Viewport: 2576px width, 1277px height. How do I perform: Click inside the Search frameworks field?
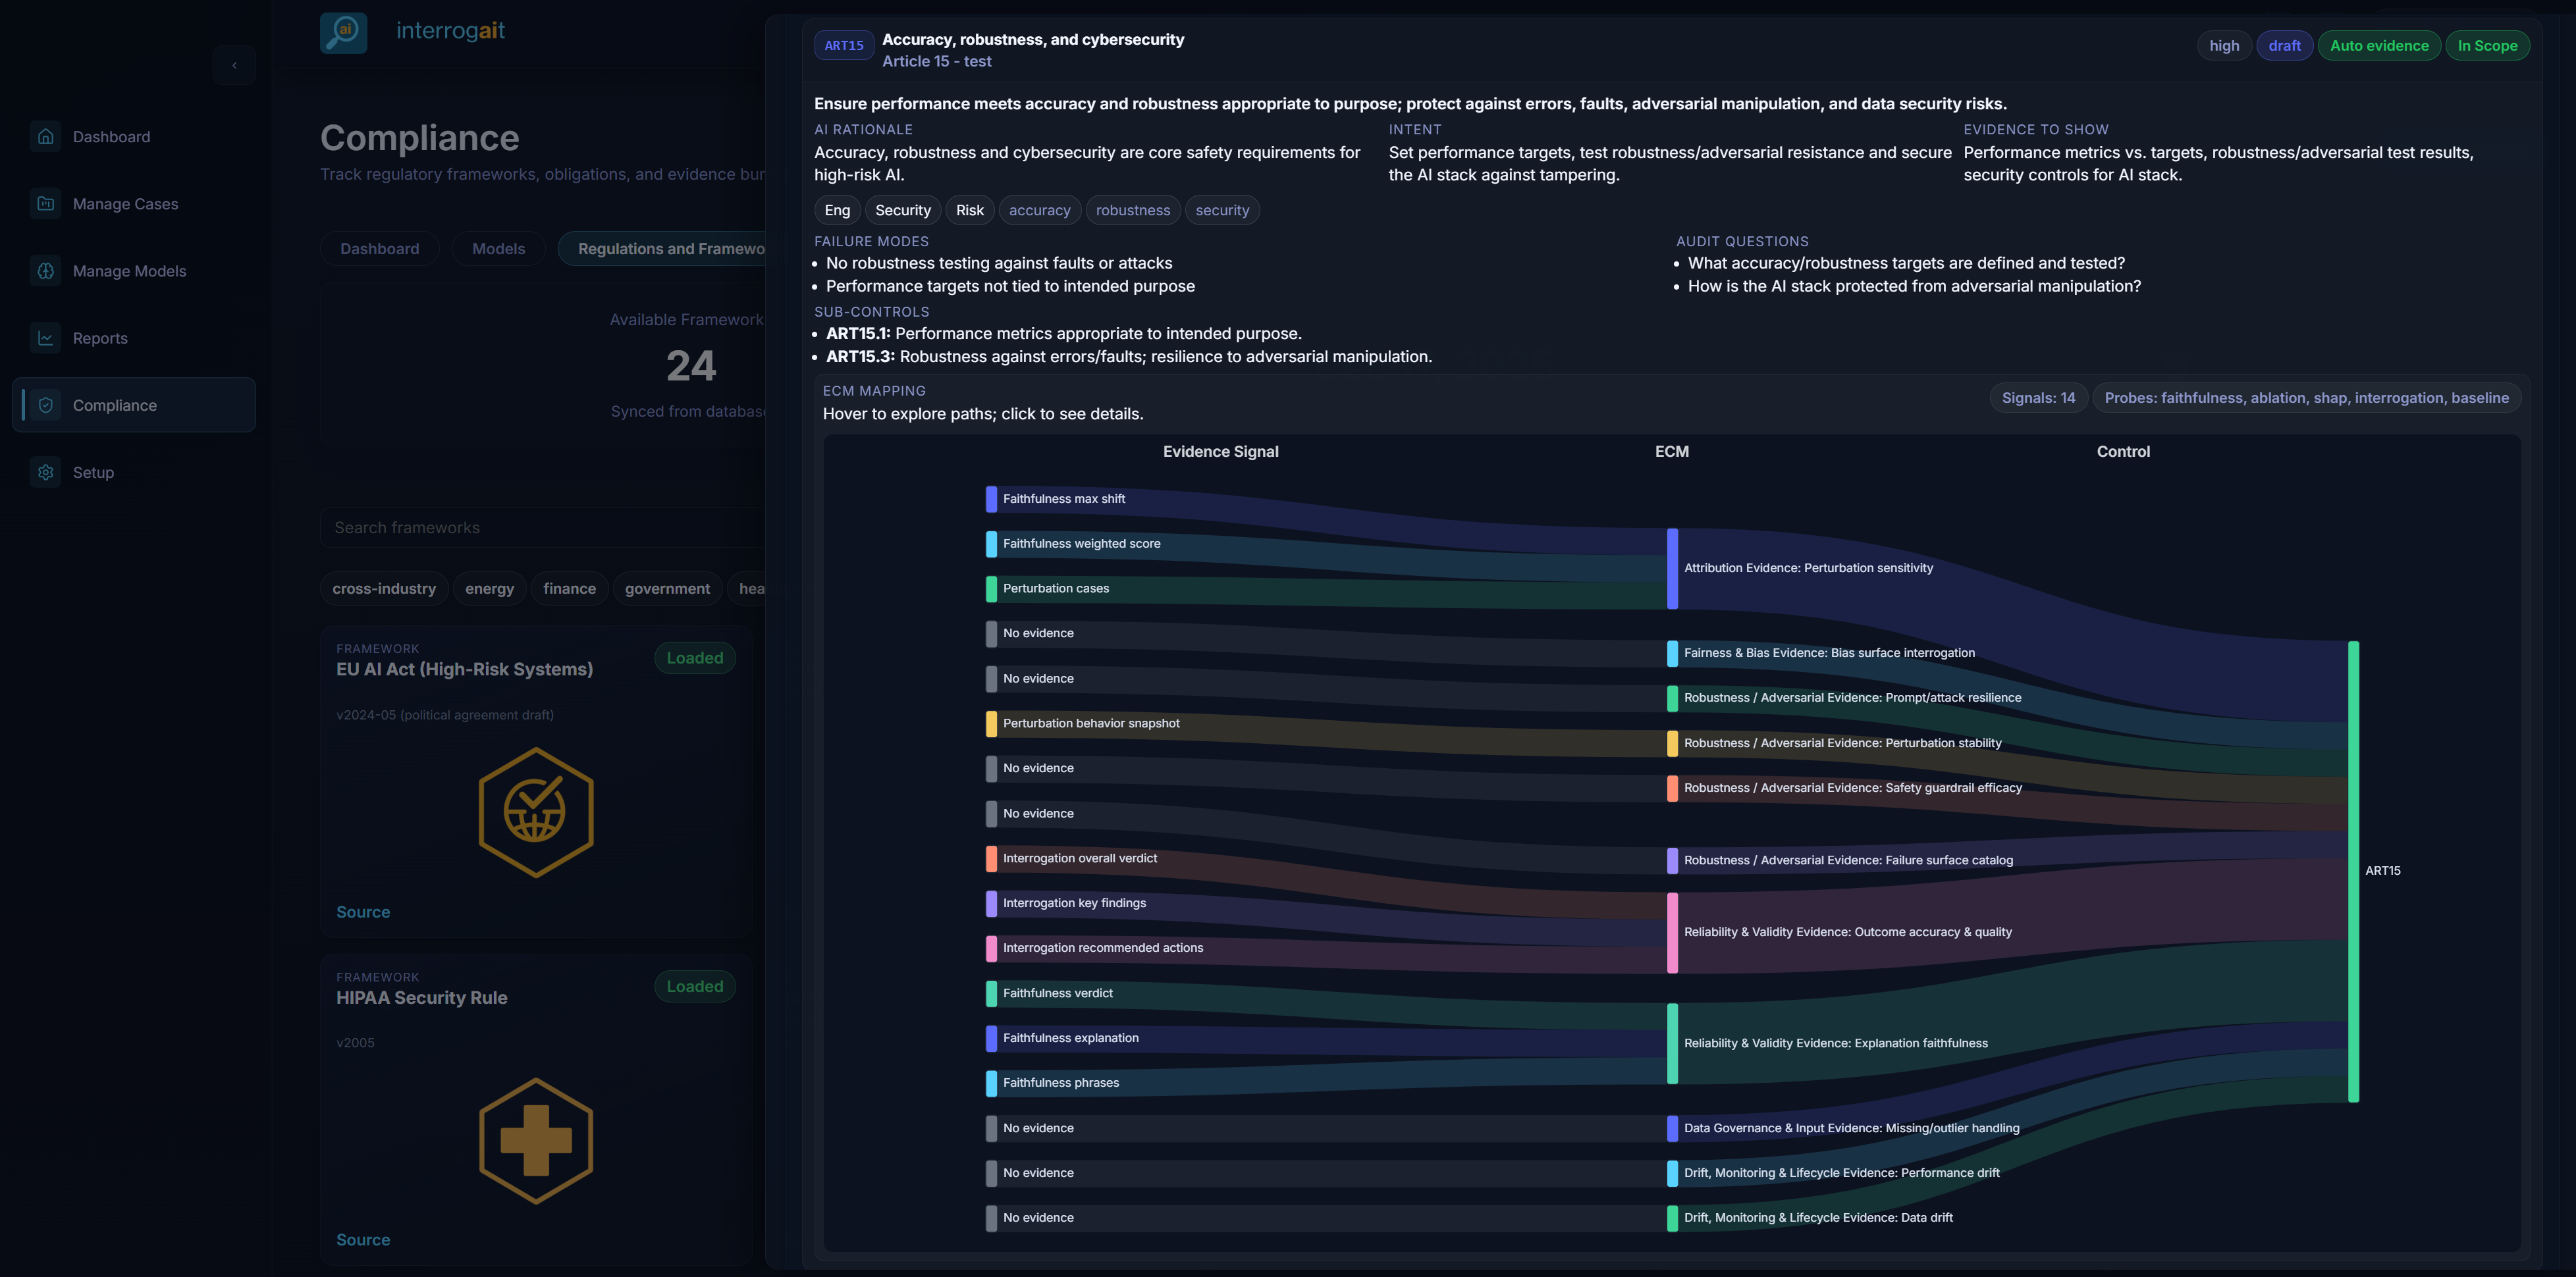pos(540,527)
